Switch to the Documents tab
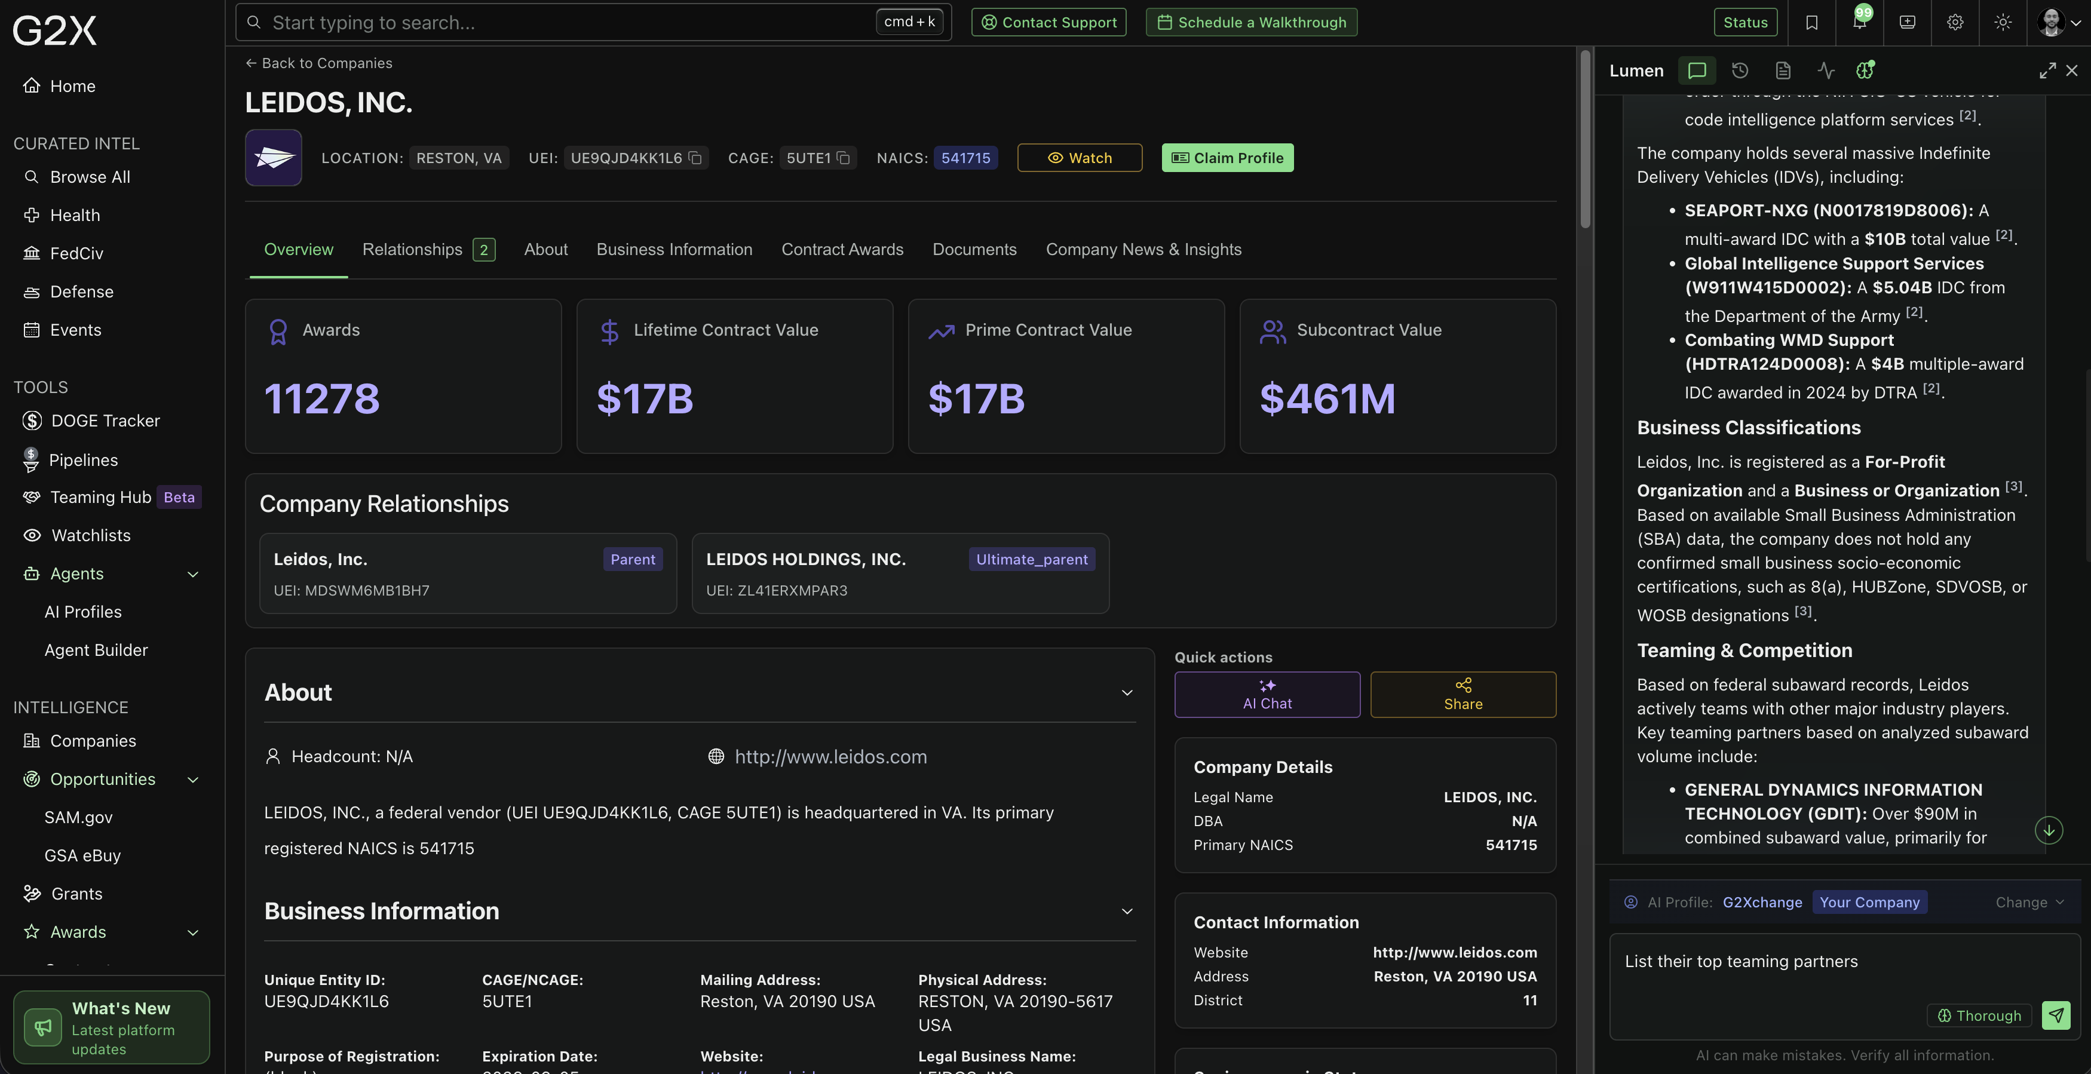Image resolution: width=2091 pixels, height=1074 pixels. pyautogui.click(x=974, y=249)
